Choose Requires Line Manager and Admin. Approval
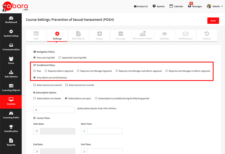The width and height of the screenshot is (225, 154). 117,71
